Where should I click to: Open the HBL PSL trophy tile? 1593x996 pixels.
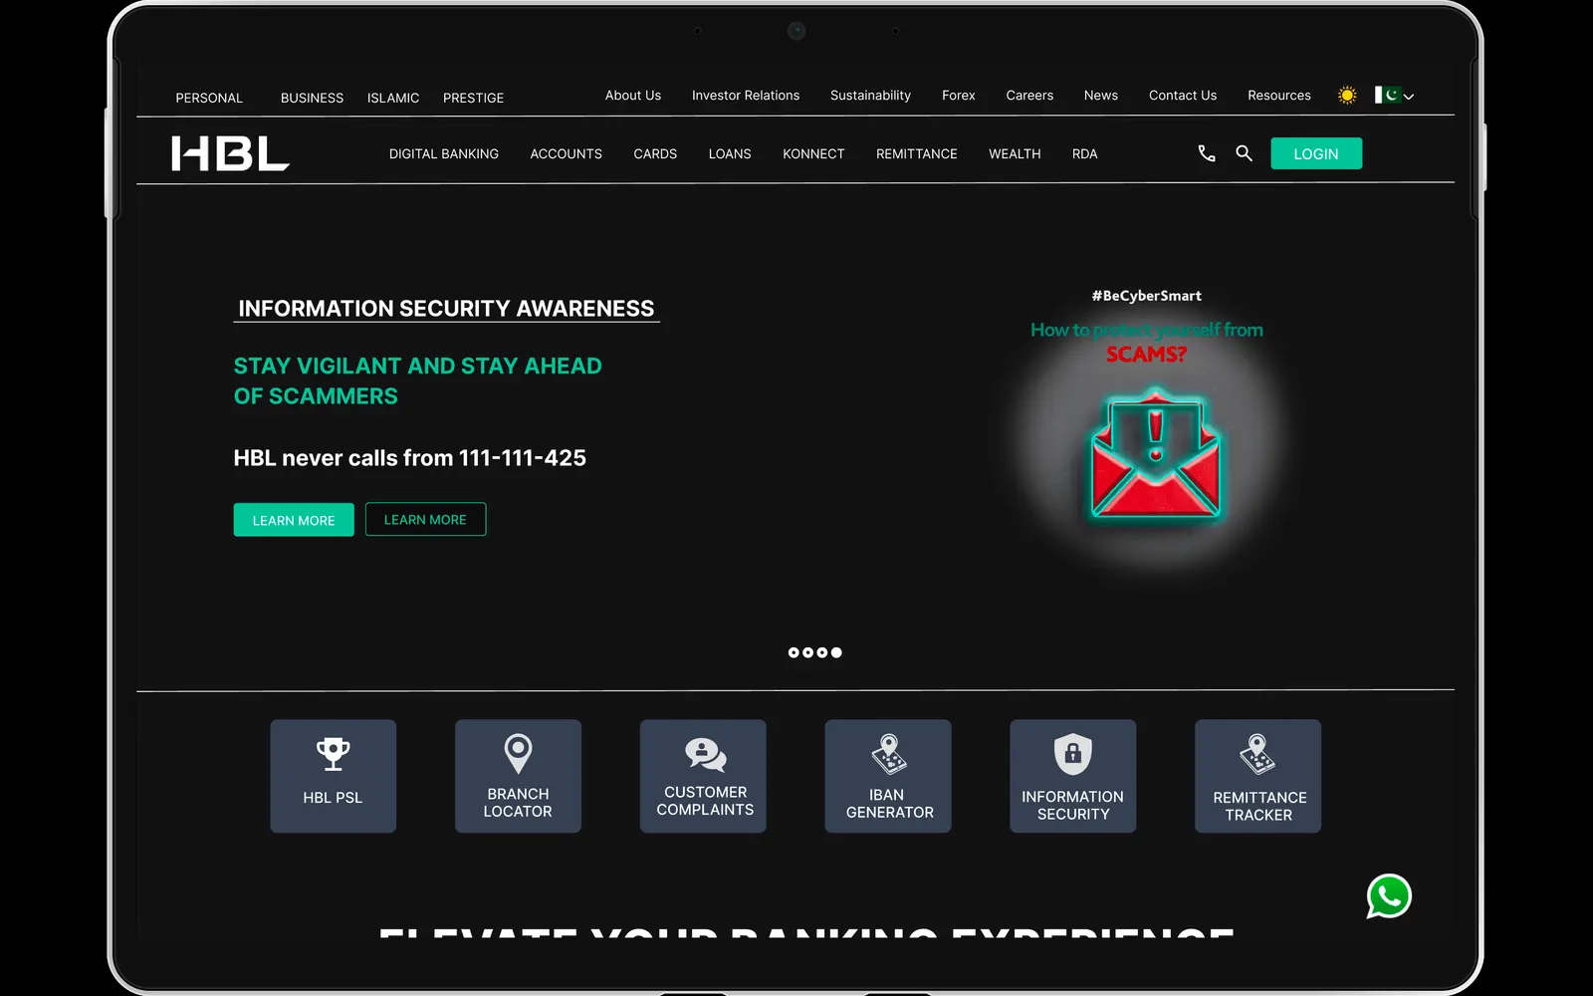click(x=334, y=776)
